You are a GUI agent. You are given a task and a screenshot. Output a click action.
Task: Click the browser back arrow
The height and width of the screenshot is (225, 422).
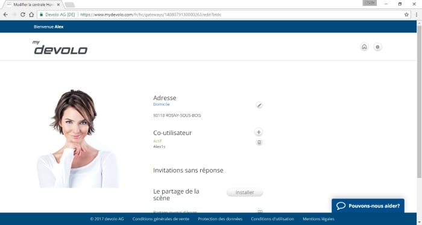(x=5, y=14)
